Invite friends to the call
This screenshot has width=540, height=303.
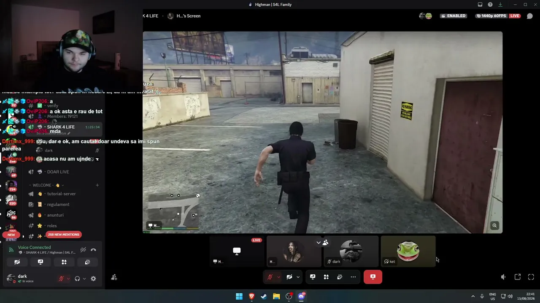[x=114, y=277]
